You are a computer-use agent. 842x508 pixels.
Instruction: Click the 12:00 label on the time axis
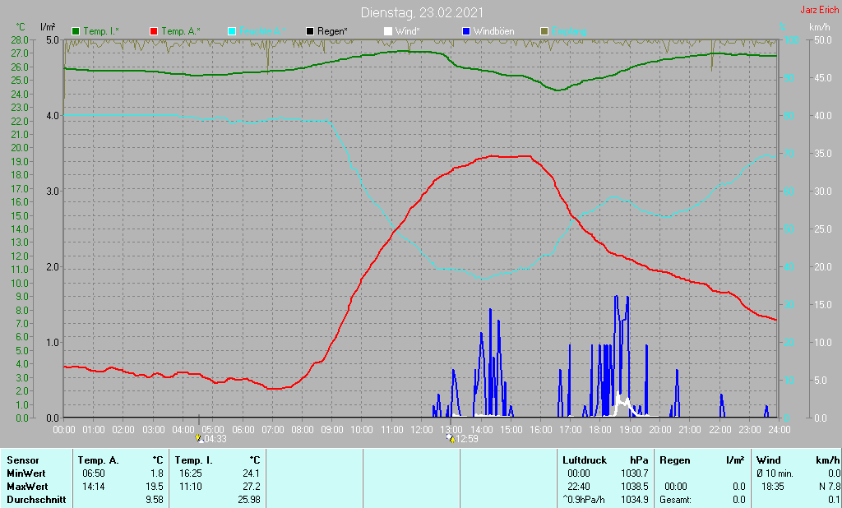pyautogui.click(x=422, y=430)
